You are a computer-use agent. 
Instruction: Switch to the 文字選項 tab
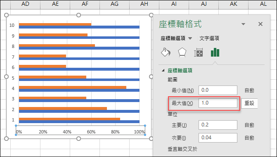(x=209, y=38)
